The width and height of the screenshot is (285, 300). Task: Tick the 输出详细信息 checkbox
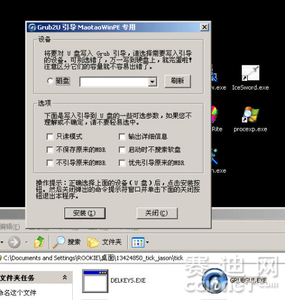122,137
